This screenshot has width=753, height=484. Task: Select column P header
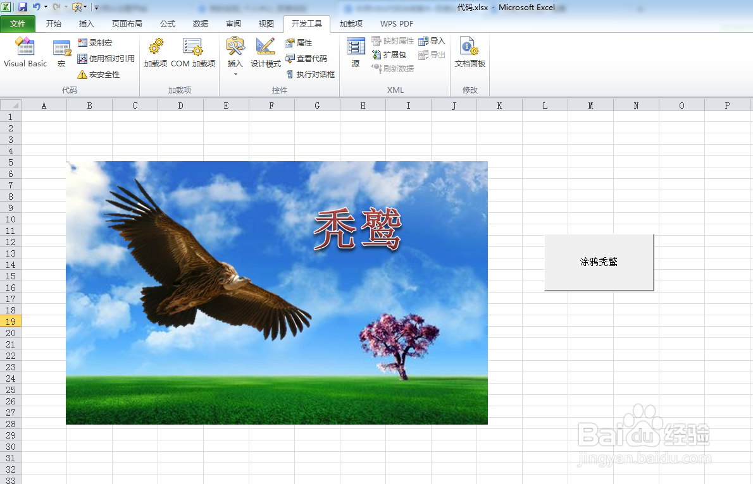point(727,106)
